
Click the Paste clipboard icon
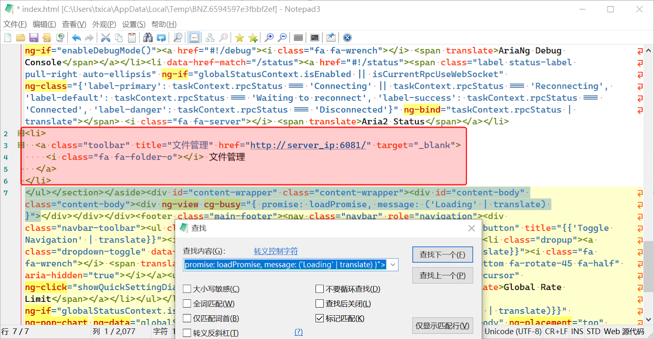(132, 38)
